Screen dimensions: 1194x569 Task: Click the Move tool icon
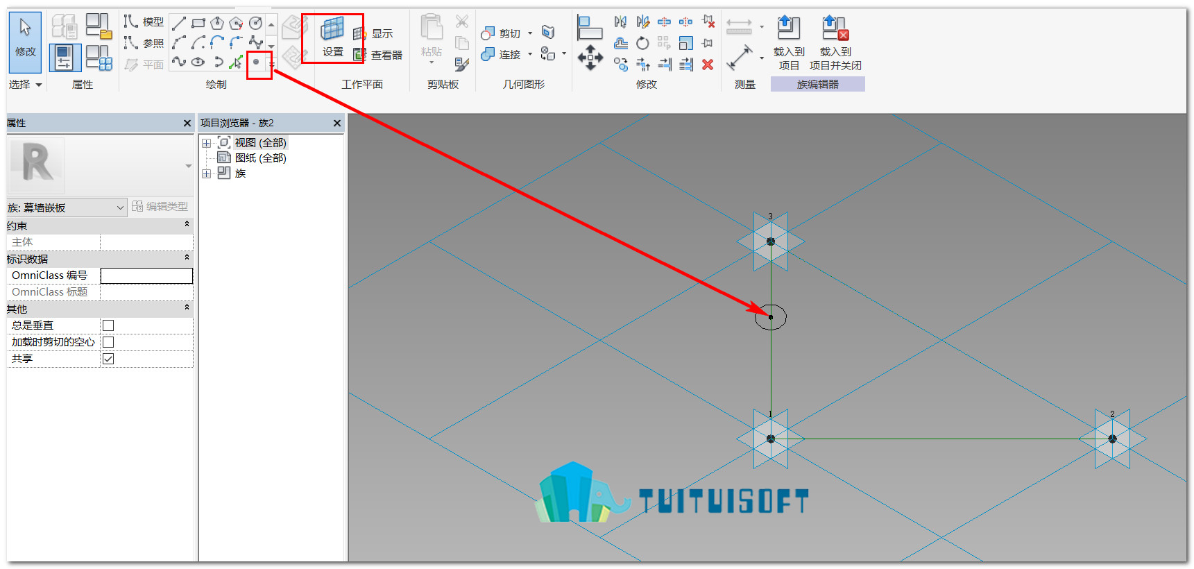[590, 58]
